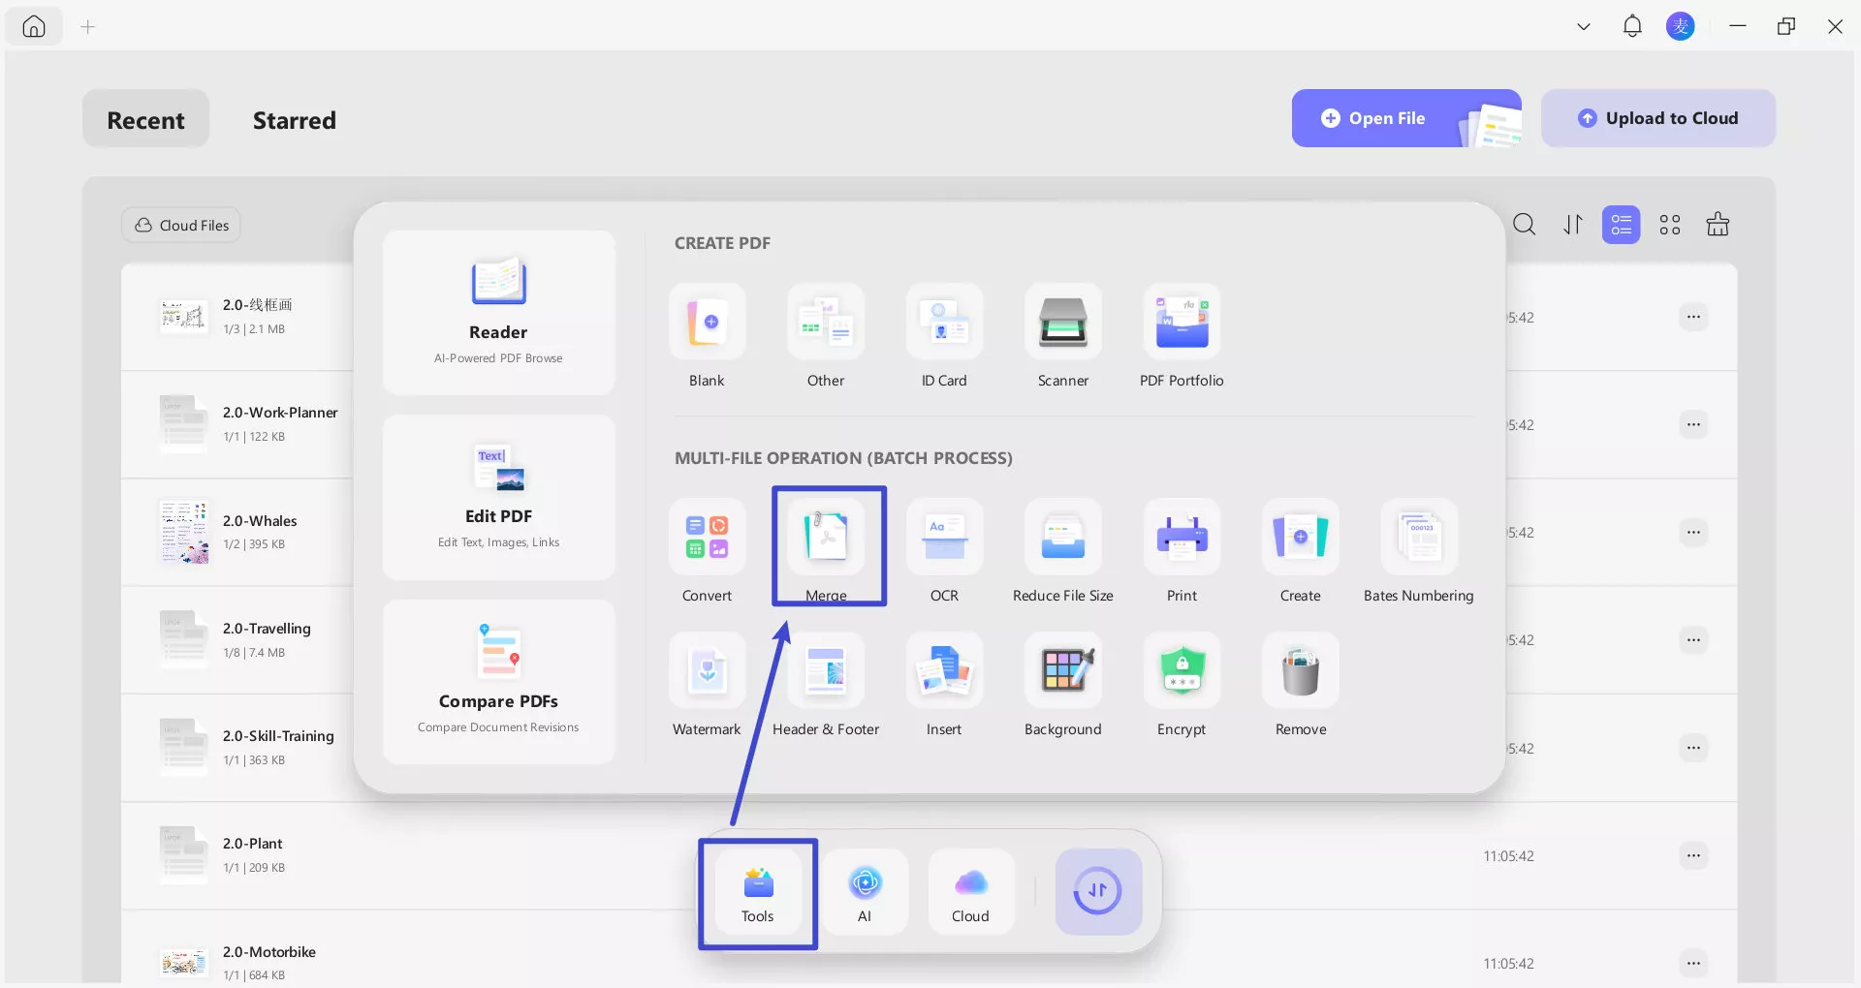The width and height of the screenshot is (1861, 988).
Task: Open the Watermark tool
Action: tap(707, 680)
